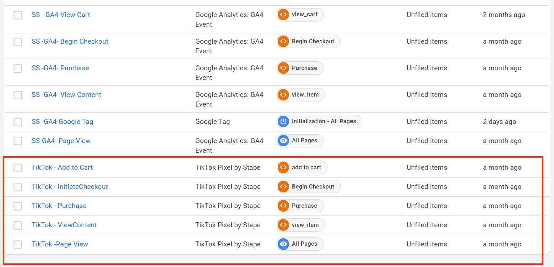Image resolution: width=554 pixels, height=267 pixels.
Task: Tick the TikTok - InitiateCheckout checkbox
Action: (18, 187)
